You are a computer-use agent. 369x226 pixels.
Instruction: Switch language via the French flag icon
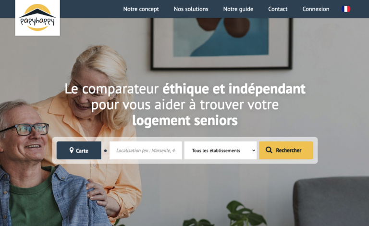(x=346, y=9)
